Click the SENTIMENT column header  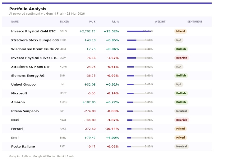pyautogui.click(x=195, y=22)
